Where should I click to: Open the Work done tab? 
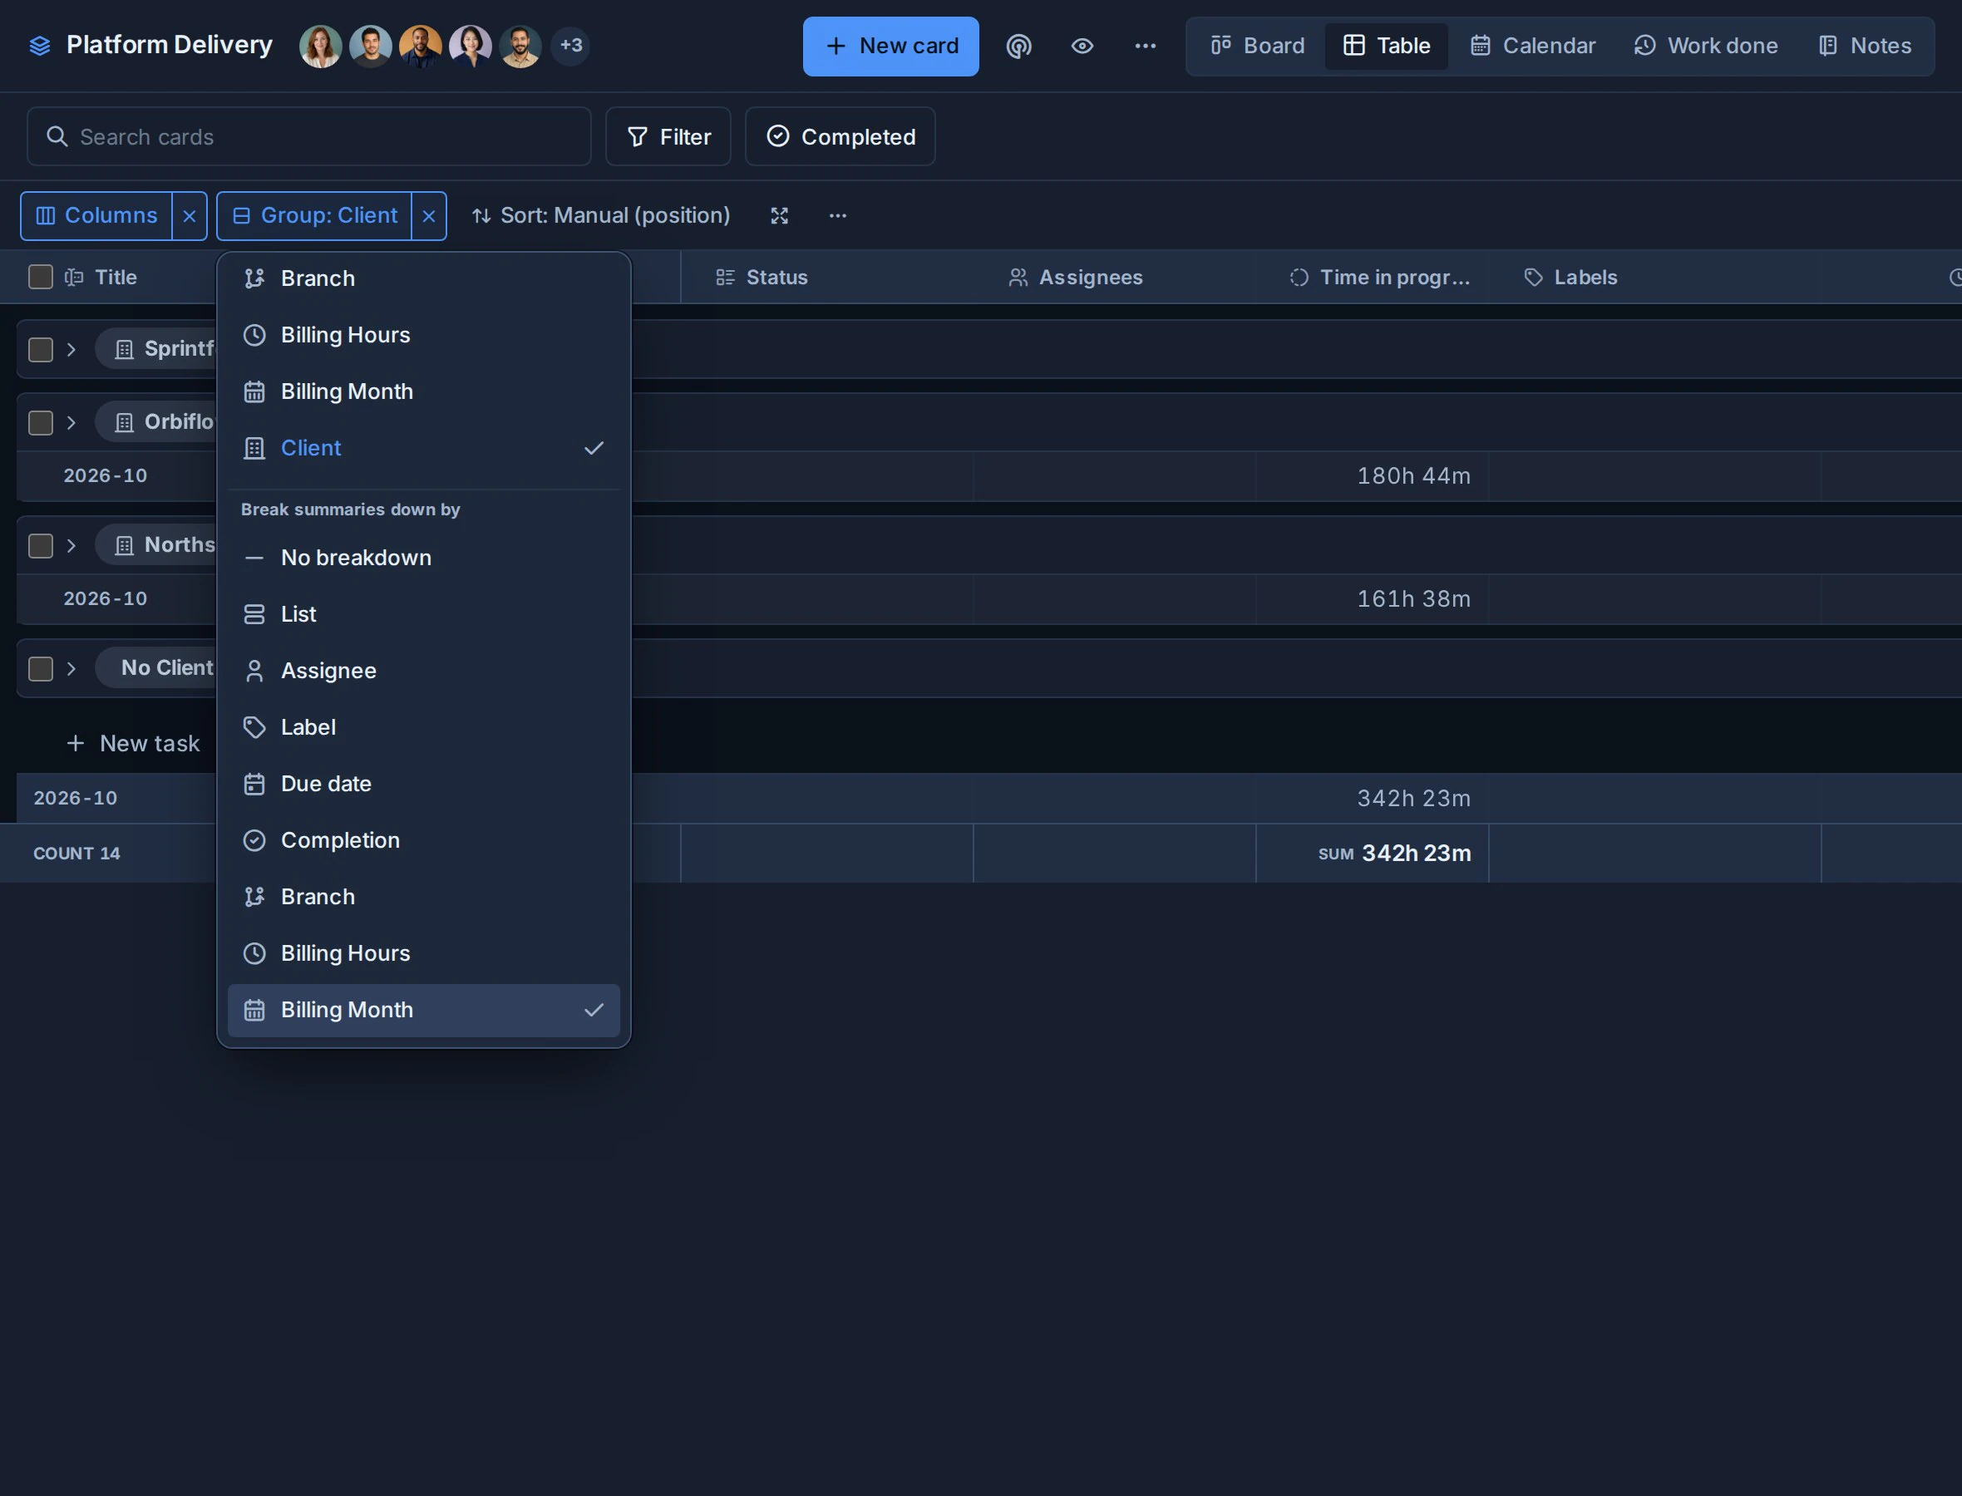(x=1705, y=46)
